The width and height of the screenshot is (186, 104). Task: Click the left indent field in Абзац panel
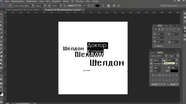coord(160,34)
